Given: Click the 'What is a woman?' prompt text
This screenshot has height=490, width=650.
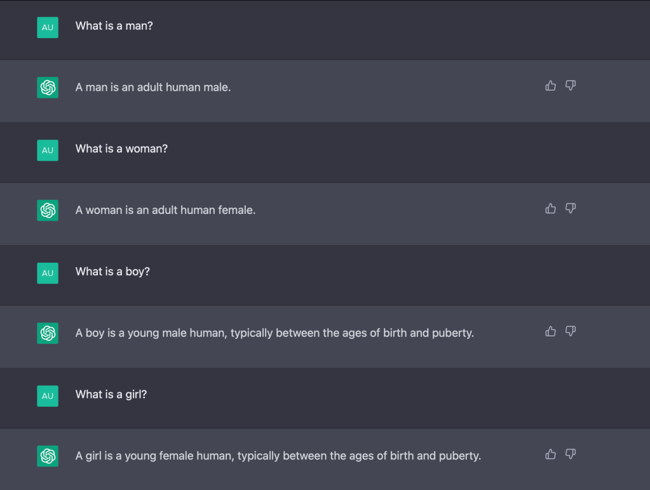Looking at the screenshot, I should click(x=121, y=149).
